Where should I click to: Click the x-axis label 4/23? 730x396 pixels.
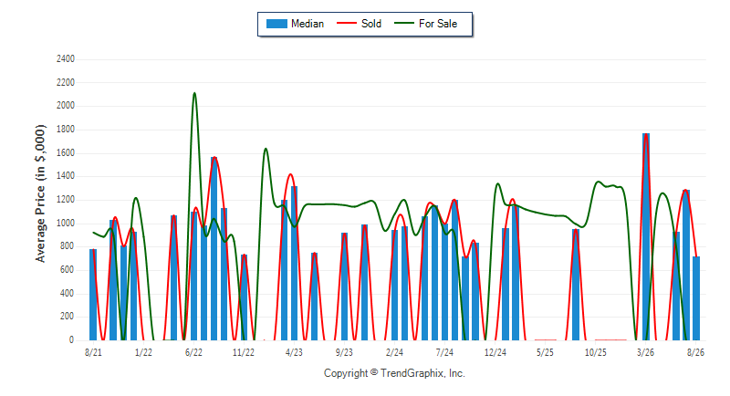294,352
